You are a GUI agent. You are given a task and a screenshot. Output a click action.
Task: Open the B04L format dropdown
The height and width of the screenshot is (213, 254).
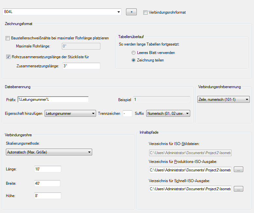[x=119, y=12]
